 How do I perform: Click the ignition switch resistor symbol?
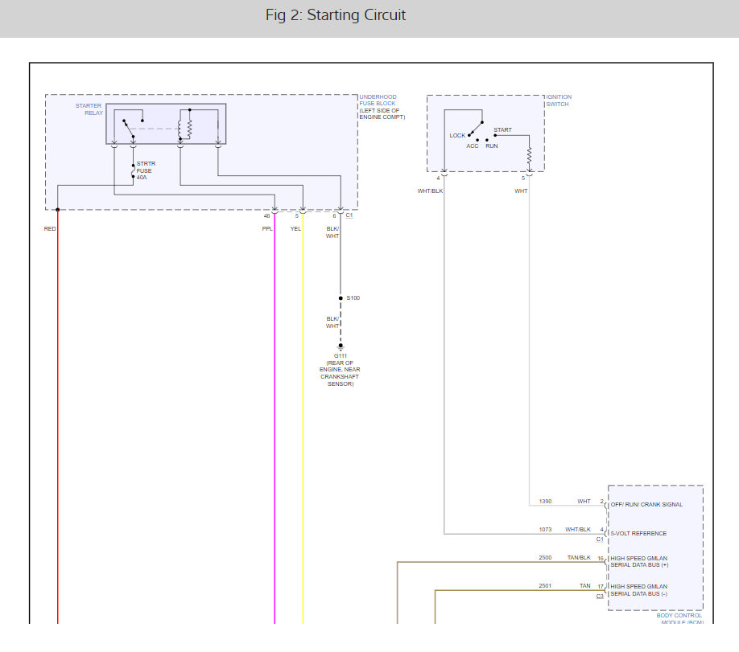[529, 154]
